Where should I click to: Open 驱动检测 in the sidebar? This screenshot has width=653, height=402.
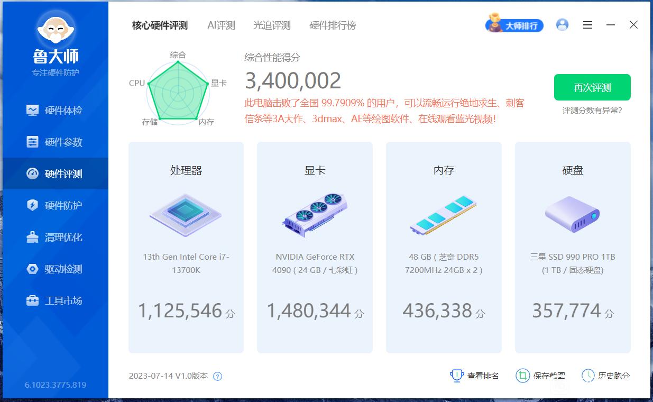(x=56, y=269)
